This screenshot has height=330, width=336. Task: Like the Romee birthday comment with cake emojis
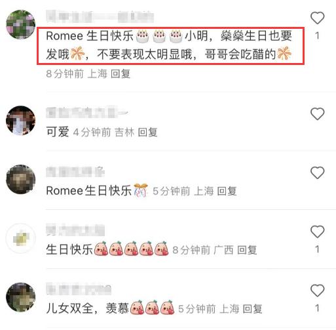[x=317, y=18]
